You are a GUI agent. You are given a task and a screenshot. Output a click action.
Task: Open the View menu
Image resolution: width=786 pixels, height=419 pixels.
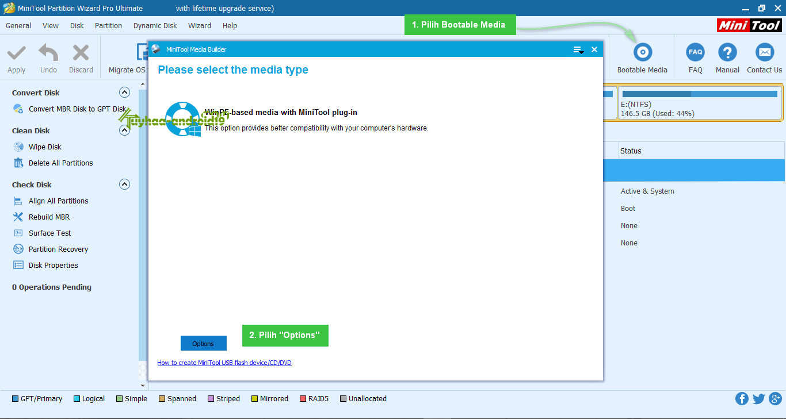[x=51, y=25]
